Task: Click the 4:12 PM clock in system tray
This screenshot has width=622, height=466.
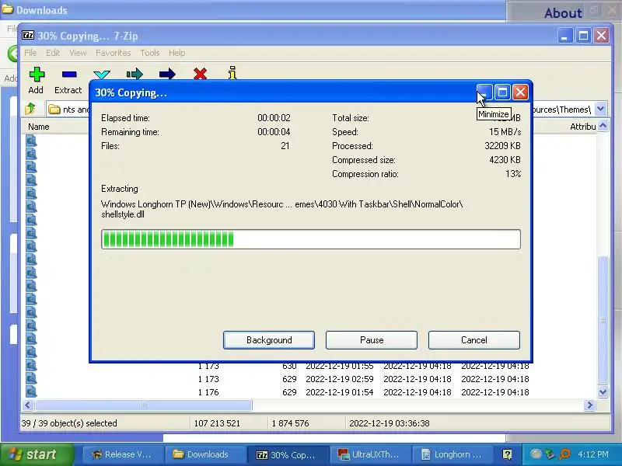Action: tap(592, 454)
